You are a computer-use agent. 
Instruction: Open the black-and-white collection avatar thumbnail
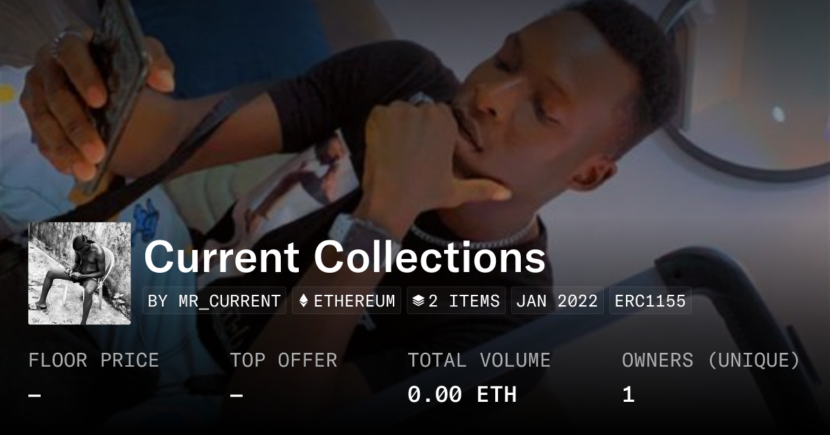80,273
